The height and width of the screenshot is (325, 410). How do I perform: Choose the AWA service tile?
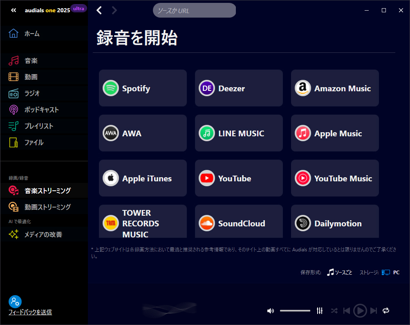click(143, 133)
